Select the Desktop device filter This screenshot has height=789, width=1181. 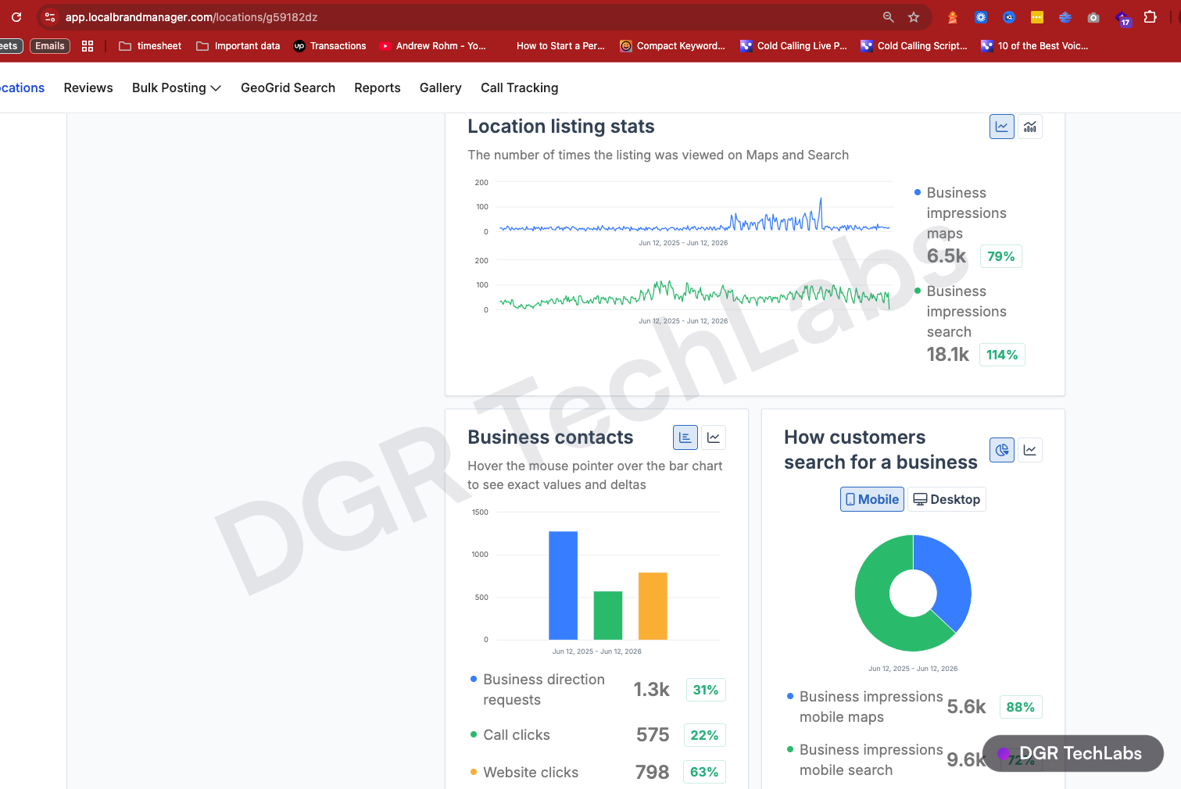947,499
